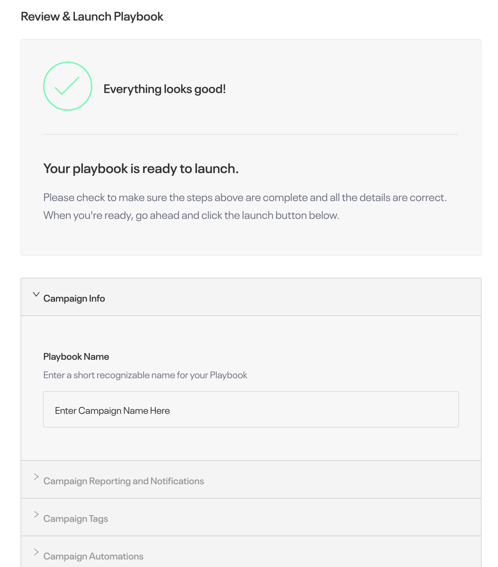Click the Campaign Info section header
The image size is (498, 567).
(x=251, y=297)
